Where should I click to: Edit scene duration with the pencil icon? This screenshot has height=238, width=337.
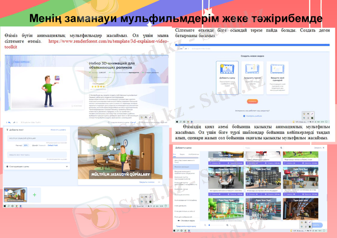click(x=135, y=122)
